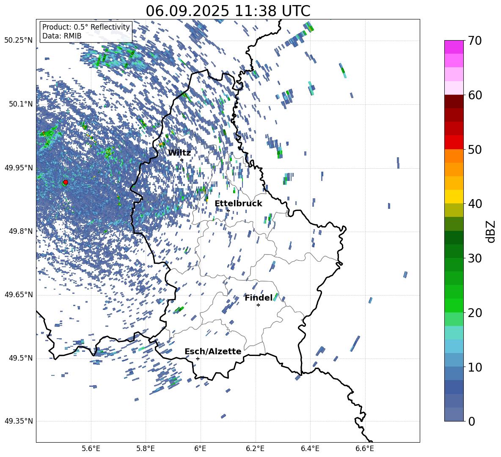Click the dark red colorbar segment below 60
The image size is (501, 457).
pyautogui.click(x=454, y=101)
